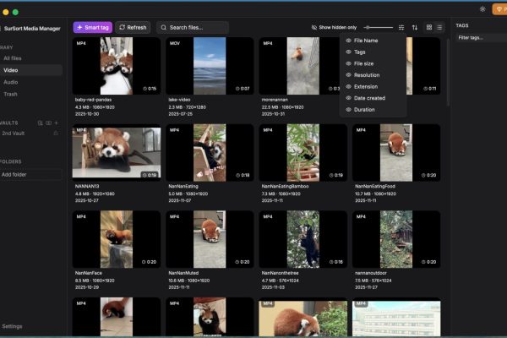Open the sort order icon
The height and width of the screenshot is (338, 507).
click(415, 28)
